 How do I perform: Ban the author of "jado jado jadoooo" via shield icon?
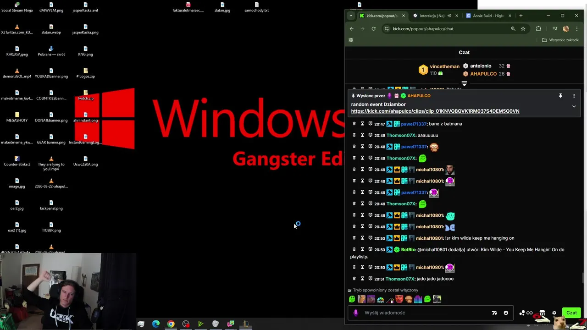370,279
